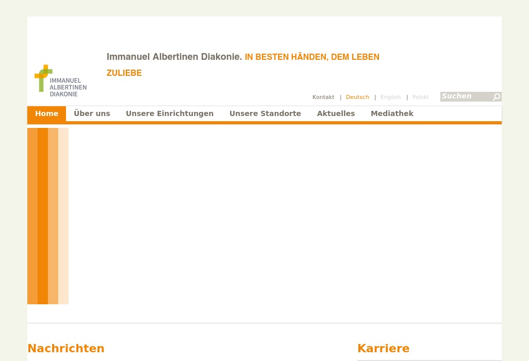Click the Immanuel Albertinen Diakonie logo

60,80
